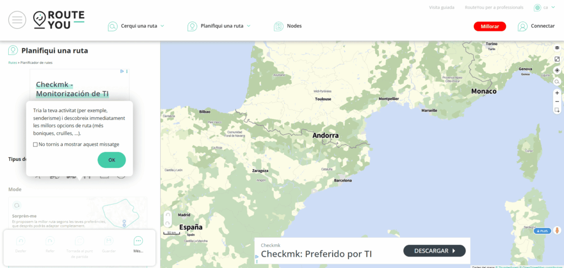Click Tornada al punt de partida icon
The width and height of the screenshot is (564, 268).
point(79,241)
